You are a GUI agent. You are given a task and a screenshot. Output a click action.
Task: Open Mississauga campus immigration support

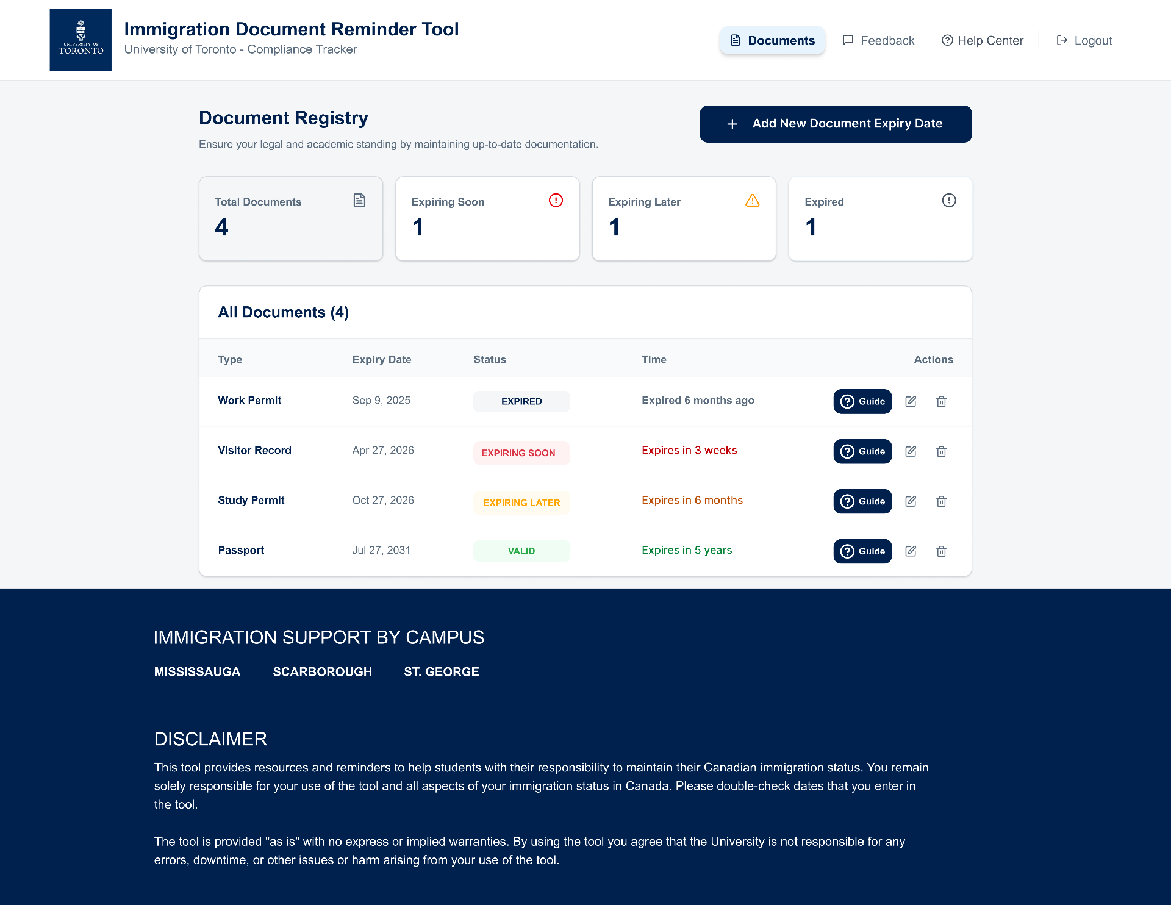(197, 671)
